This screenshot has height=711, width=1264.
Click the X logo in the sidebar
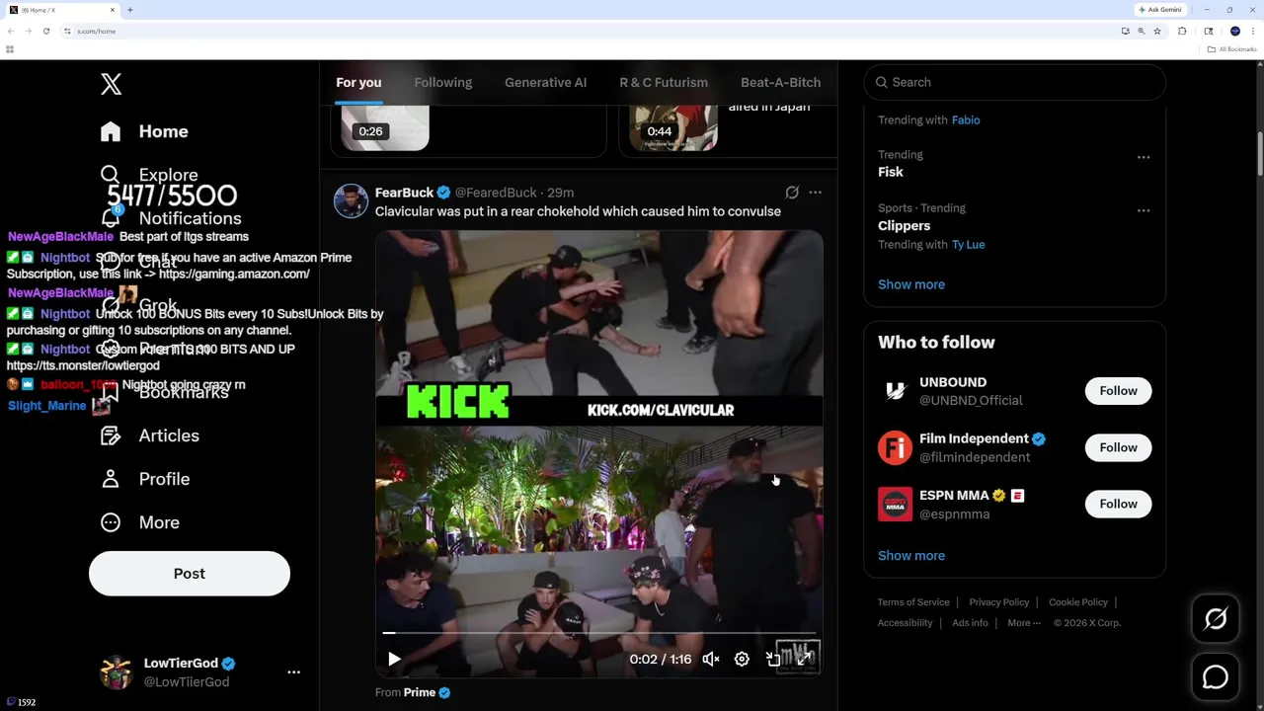[111, 84]
